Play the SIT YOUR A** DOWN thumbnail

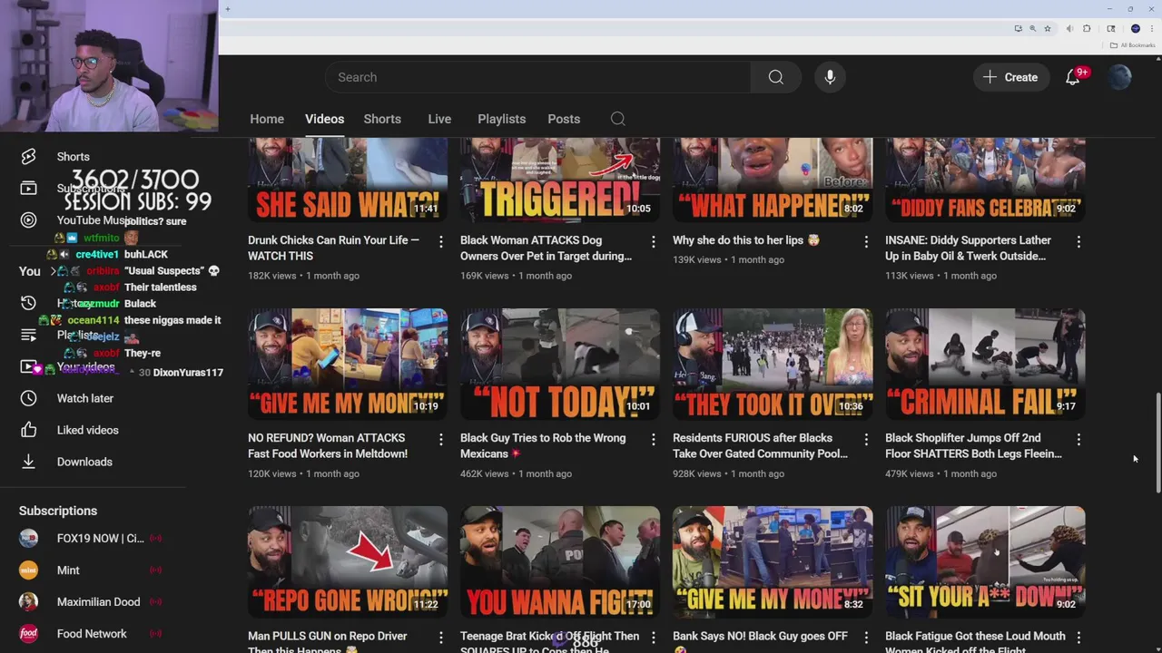coord(985,561)
